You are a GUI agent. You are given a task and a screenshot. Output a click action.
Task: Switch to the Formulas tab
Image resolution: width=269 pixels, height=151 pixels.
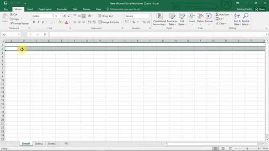coord(62,9)
